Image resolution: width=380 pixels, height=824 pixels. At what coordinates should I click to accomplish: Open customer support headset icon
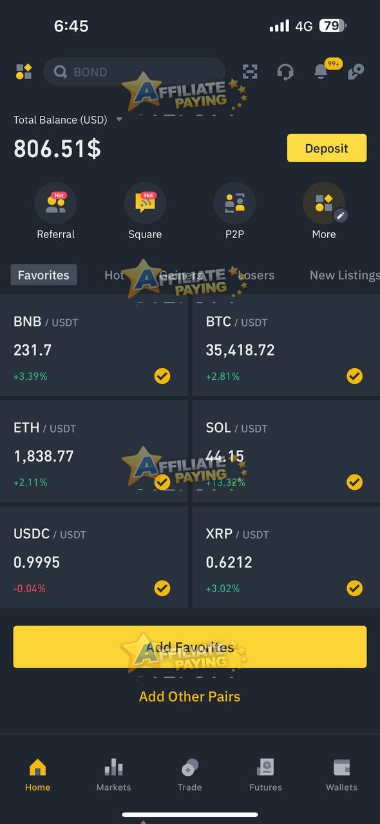click(x=285, y=71)
